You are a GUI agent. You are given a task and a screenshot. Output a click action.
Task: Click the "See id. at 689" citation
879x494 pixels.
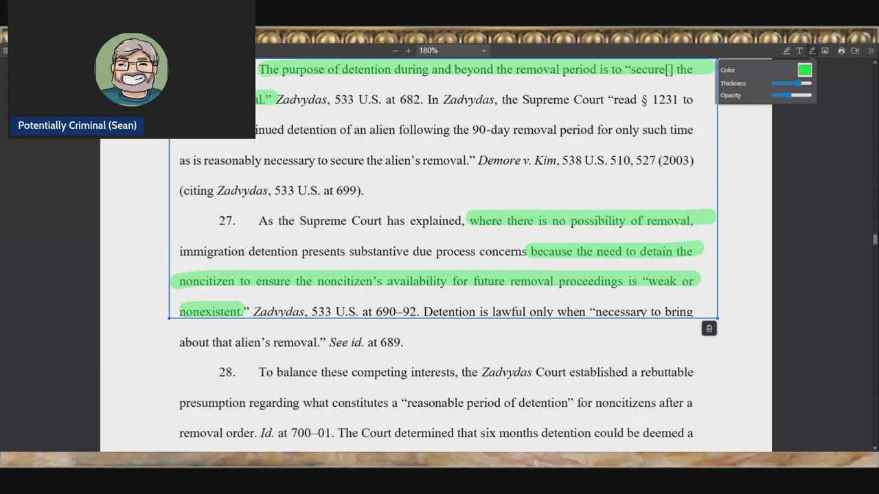coord(365,342)
